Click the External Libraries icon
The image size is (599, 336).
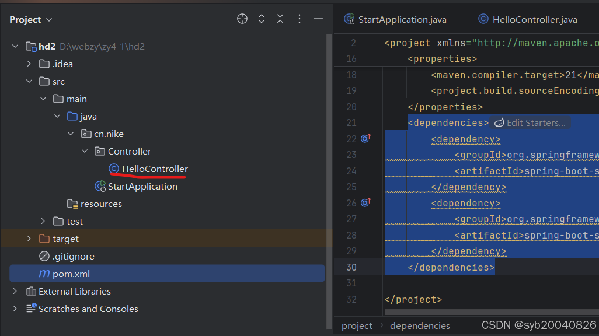pos(31,291)
